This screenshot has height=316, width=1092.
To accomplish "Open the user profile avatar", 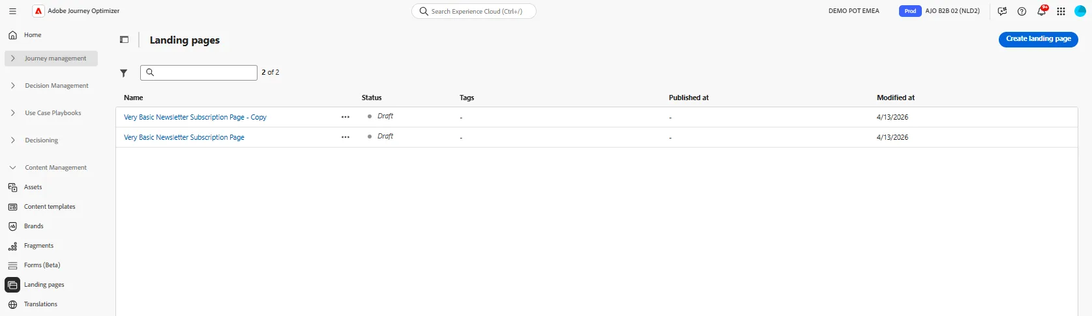I will point(1080,11).
